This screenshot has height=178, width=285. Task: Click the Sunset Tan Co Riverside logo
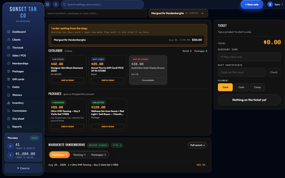[x=23, y=15]
